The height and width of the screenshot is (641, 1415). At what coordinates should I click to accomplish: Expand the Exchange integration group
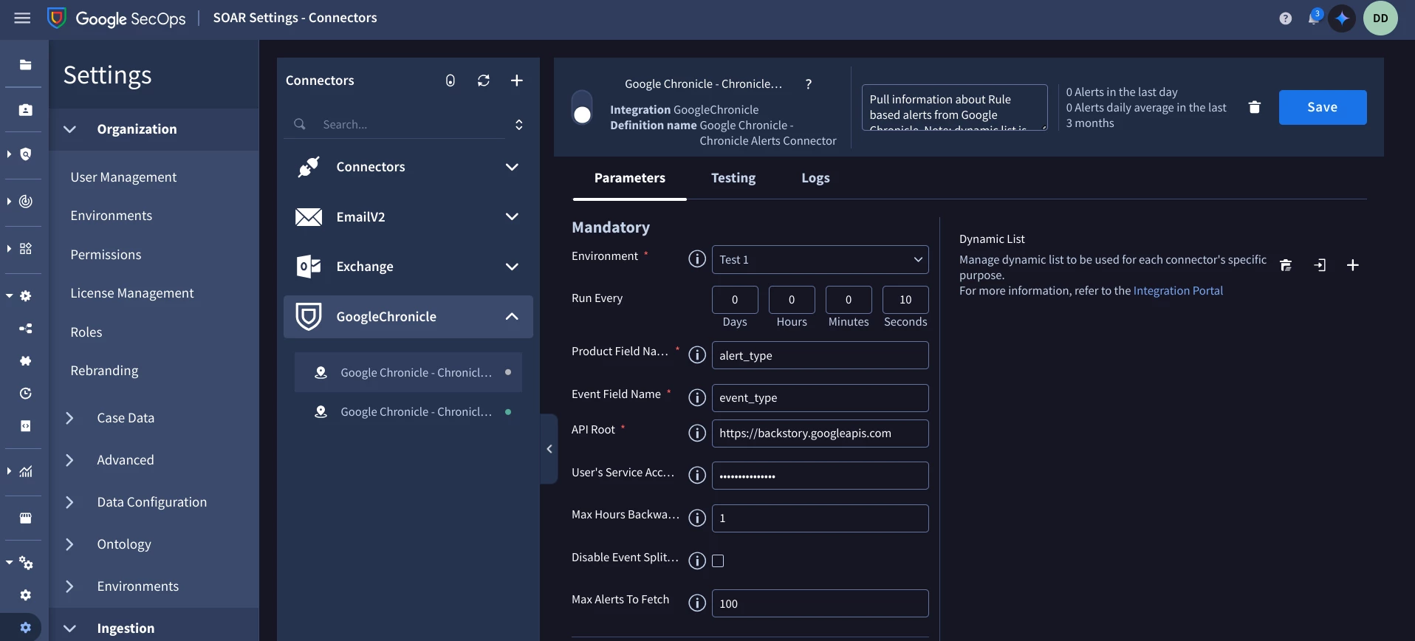point(512,267)
